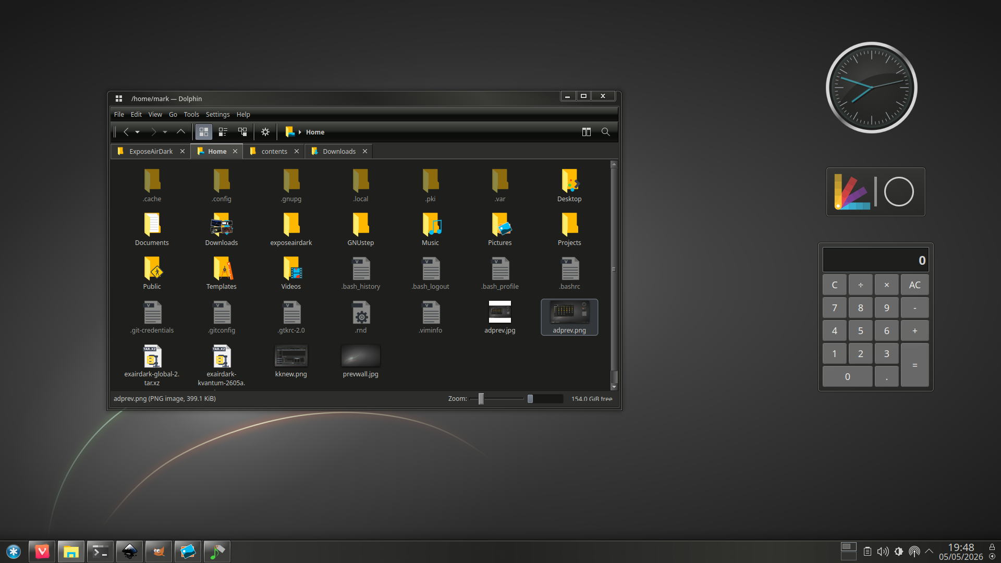
Task: Select the Templates folder
Action: (x=222, y=273)
